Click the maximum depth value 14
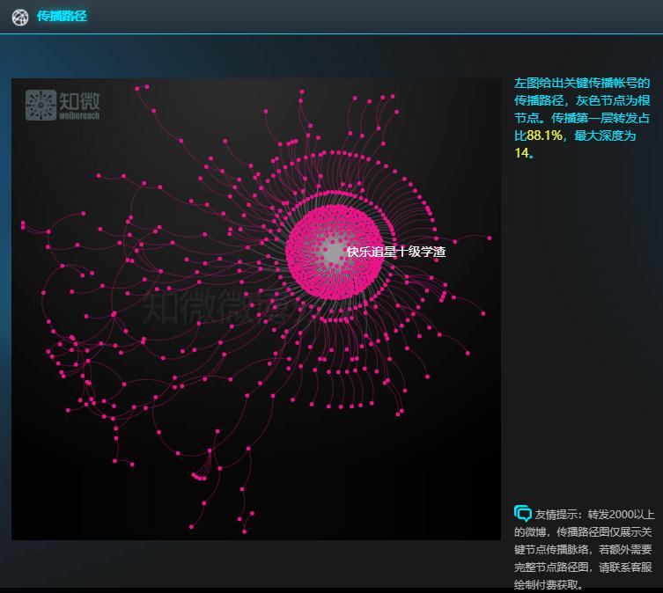Screen dimensions: 663x593 pyautogui.click(x=521, y=153)
